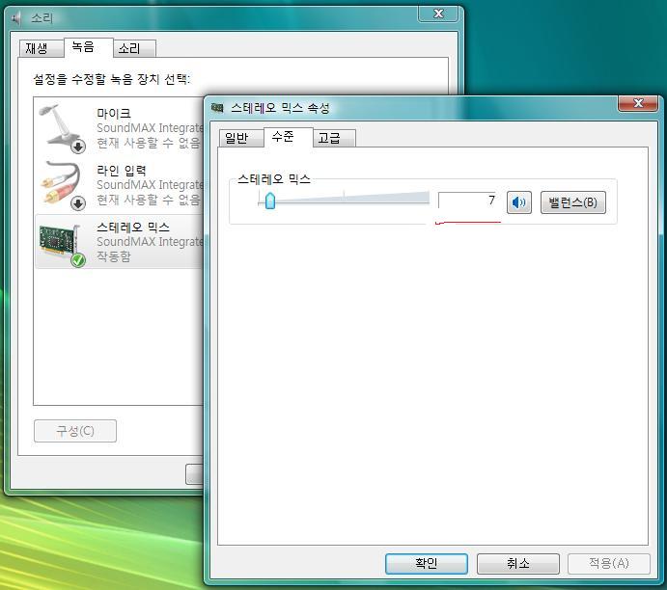Viewport: 667px width, 590px height.
Task: Select the 수준 tab in properties
Action: pyautogui.click(x=288, y=137)
